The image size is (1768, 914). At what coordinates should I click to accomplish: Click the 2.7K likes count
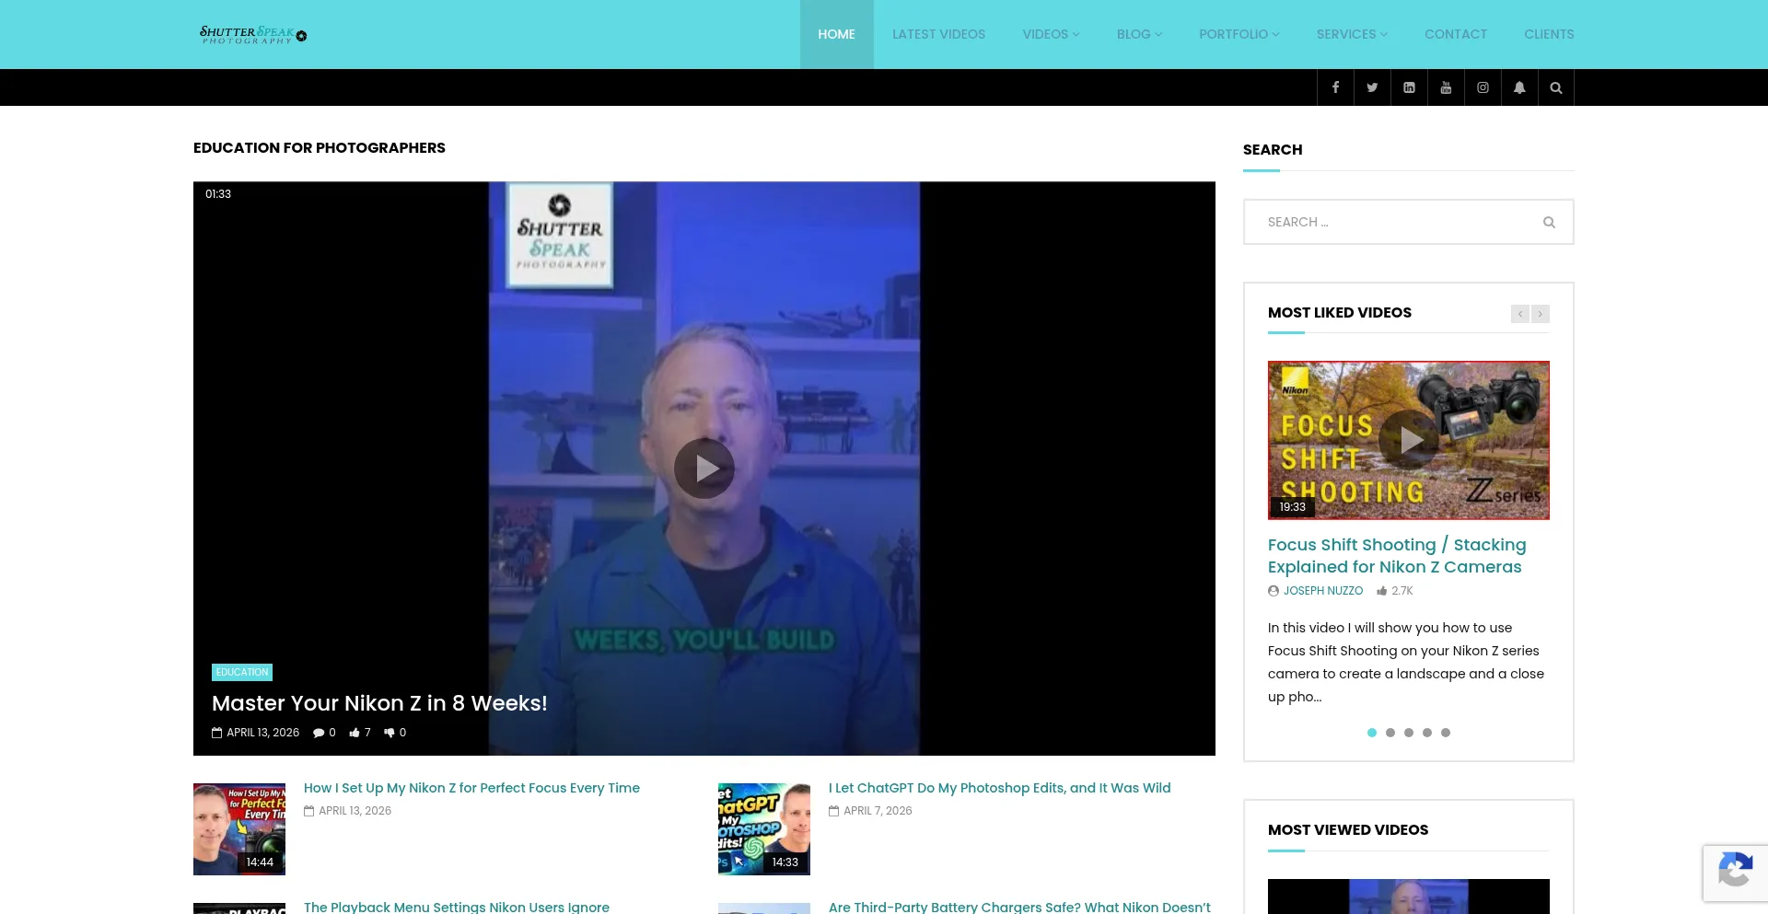tap(1394, 591)
